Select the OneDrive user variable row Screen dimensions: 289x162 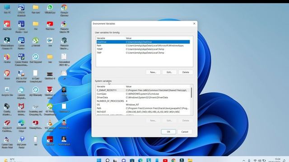point(143,42)
